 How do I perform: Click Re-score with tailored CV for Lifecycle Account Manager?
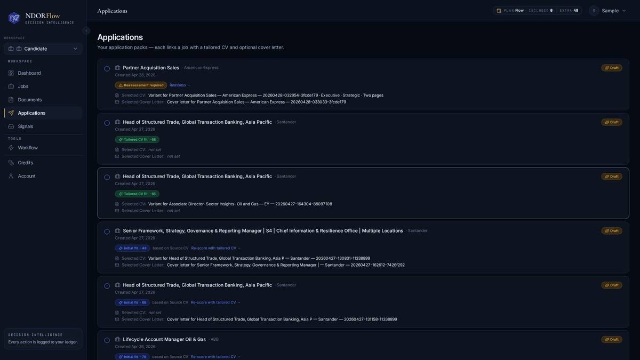pyautogui.click(x=215, y=357)
